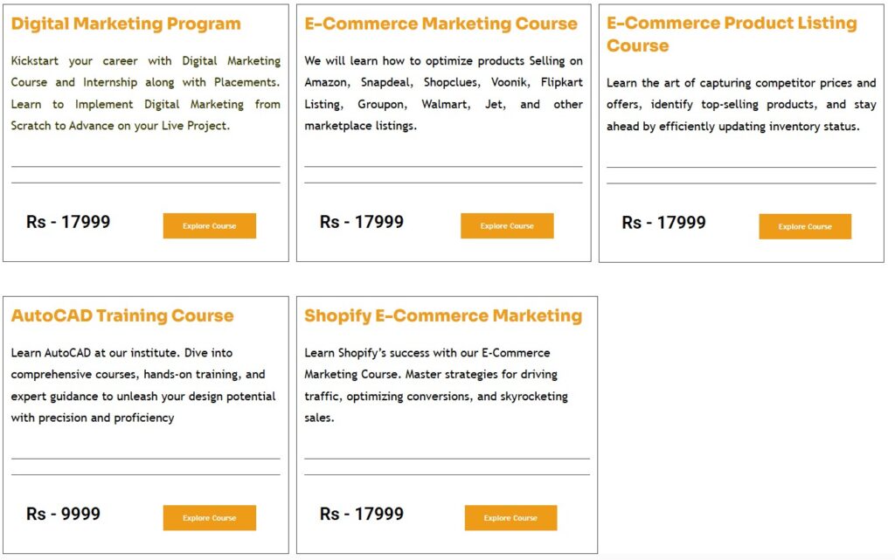Click the Rs - 9999 AutoCAD price
895x560 pixels.
[63, 514]
